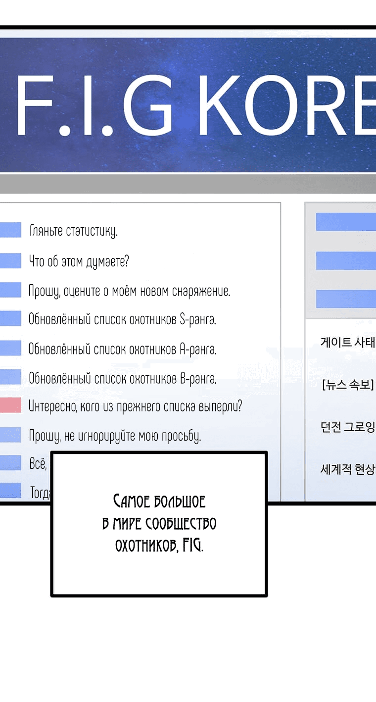
Task: Open the updated A-ранга hunters list post
Action: (x=122, y=350)
